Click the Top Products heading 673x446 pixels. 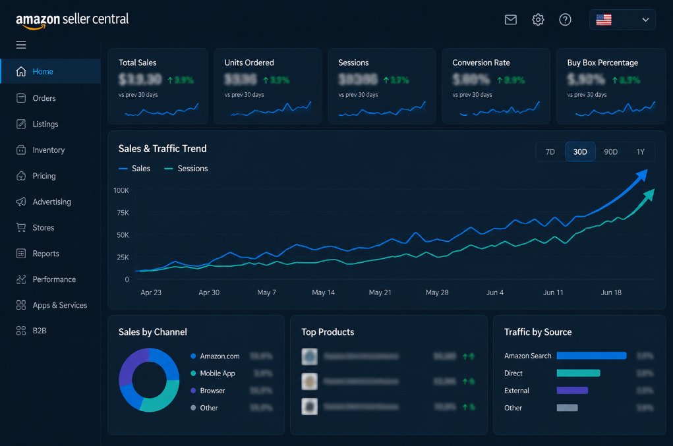pyautogui.click(x=328, y=332)
